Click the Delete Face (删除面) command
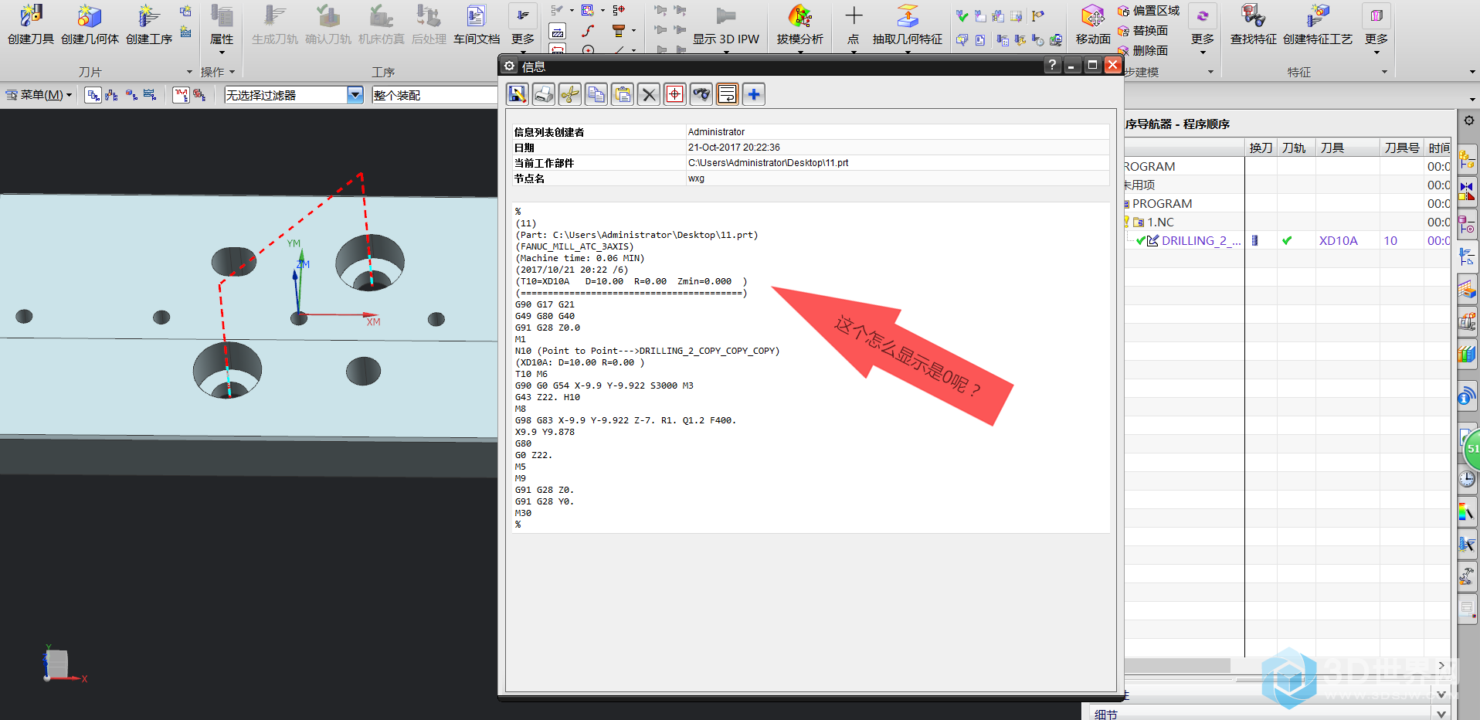The width and height of the screenshot is (1480, 720). pos(1142,51)
